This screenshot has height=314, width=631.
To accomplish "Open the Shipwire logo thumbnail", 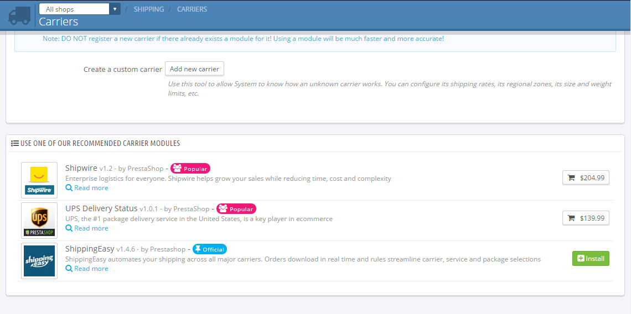I will point(39,180).
